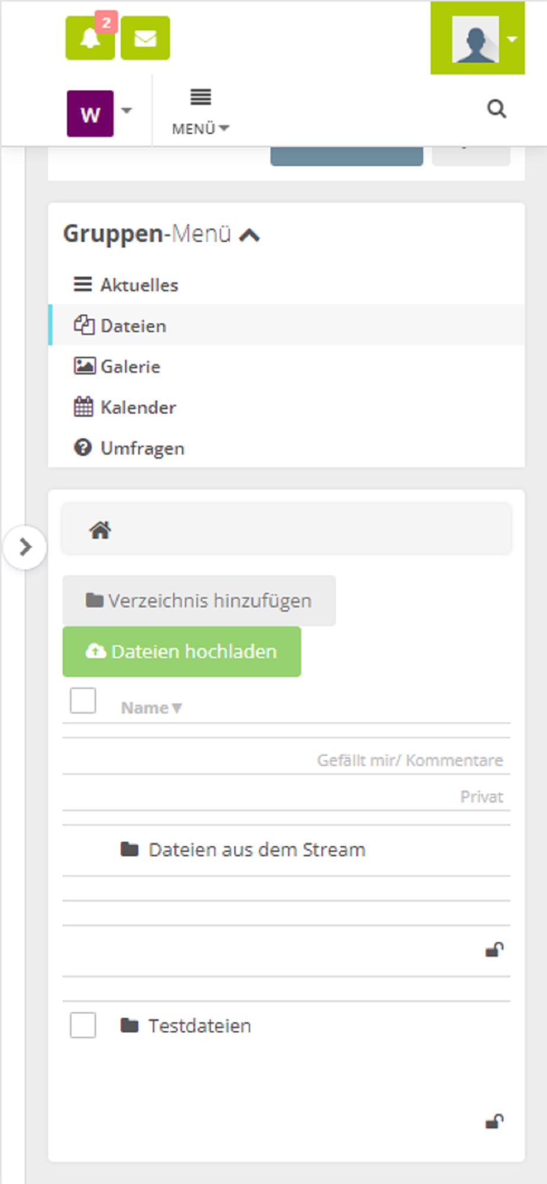
Task: Expand the sidebar with the arrow toggle
Action: coord(25,547)
